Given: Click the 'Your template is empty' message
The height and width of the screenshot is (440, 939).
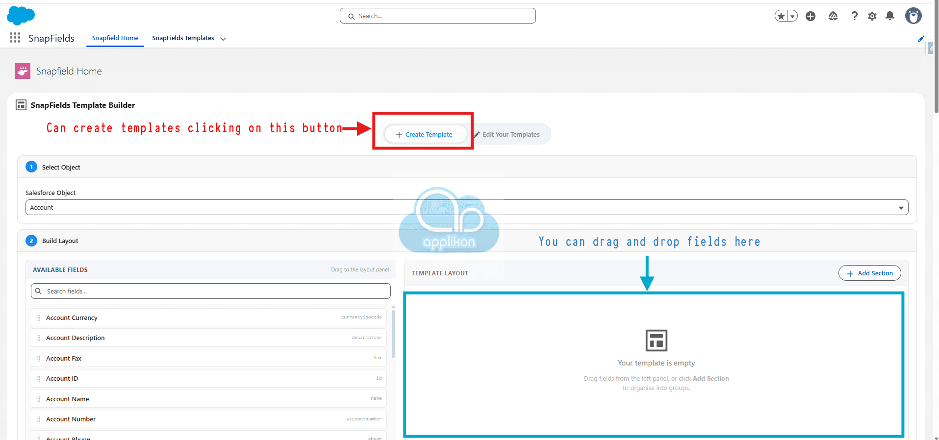Looking at the screenshot, I should point(657,363).
